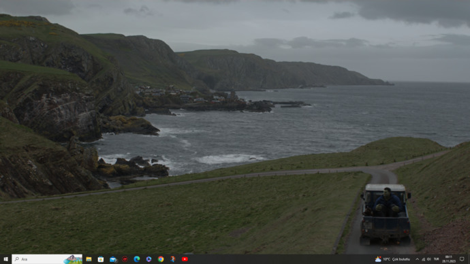Open network connection settings icon
The image size is (470, 264).
coord(423,259)
